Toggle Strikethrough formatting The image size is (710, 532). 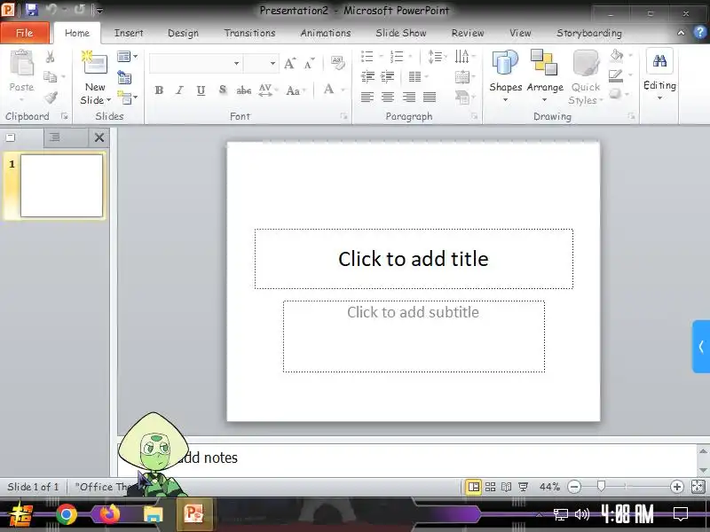coord(243,90)
